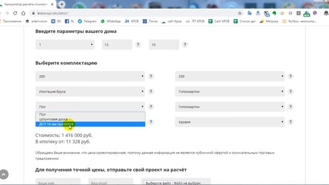Image resolution: width=329 pixels, height=185 pixels.
Task: Choose Шпунтовая доска in the floor list
Action: (x=90, y=119)
